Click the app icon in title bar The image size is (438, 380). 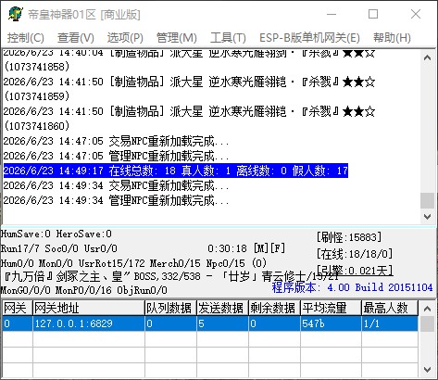(16, 14)
